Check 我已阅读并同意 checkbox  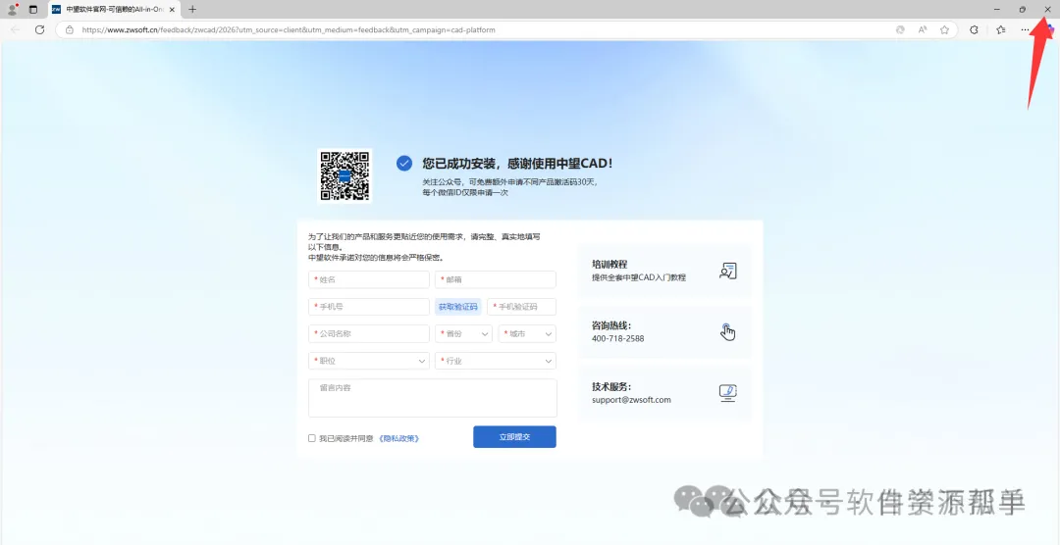coord(312,438)
